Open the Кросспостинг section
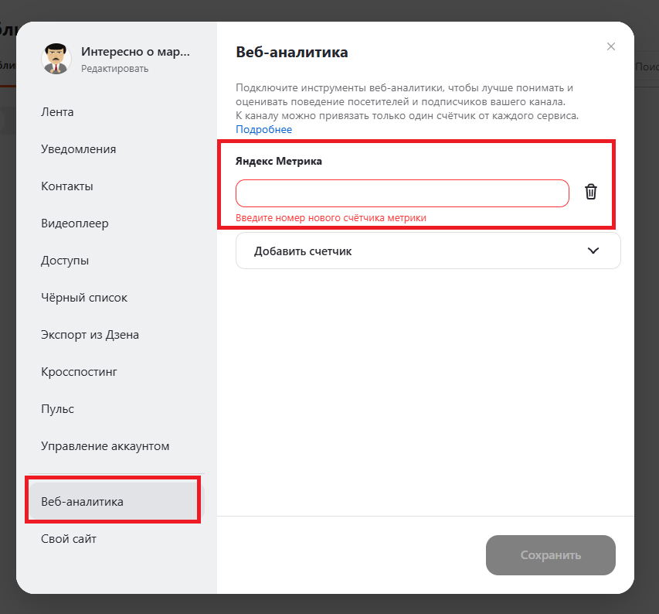659x614 pixels. point(79,372)
